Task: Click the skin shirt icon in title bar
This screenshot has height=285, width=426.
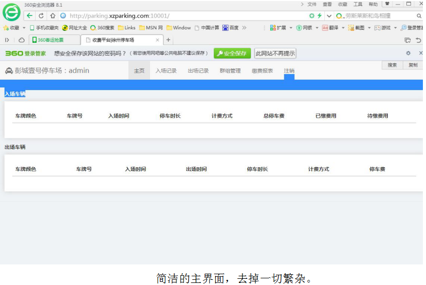Action: (387, 4)
